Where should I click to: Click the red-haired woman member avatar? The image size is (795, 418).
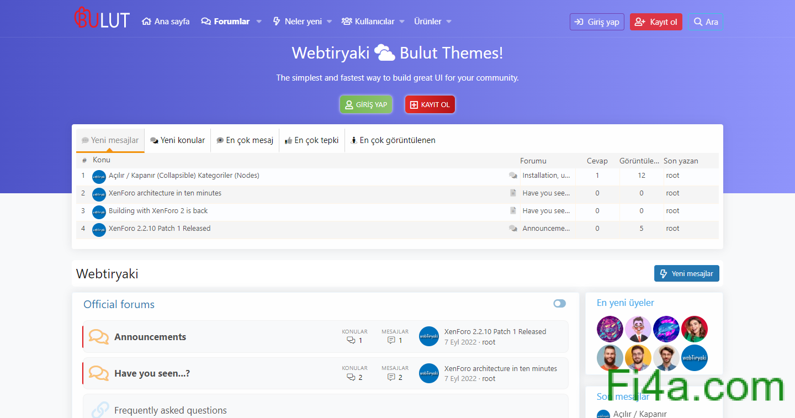click(x=694, y=329)
